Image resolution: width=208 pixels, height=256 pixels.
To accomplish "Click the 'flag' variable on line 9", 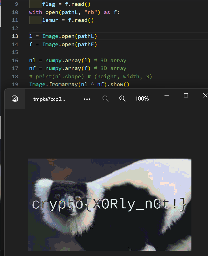I will [x=49, y=4].
